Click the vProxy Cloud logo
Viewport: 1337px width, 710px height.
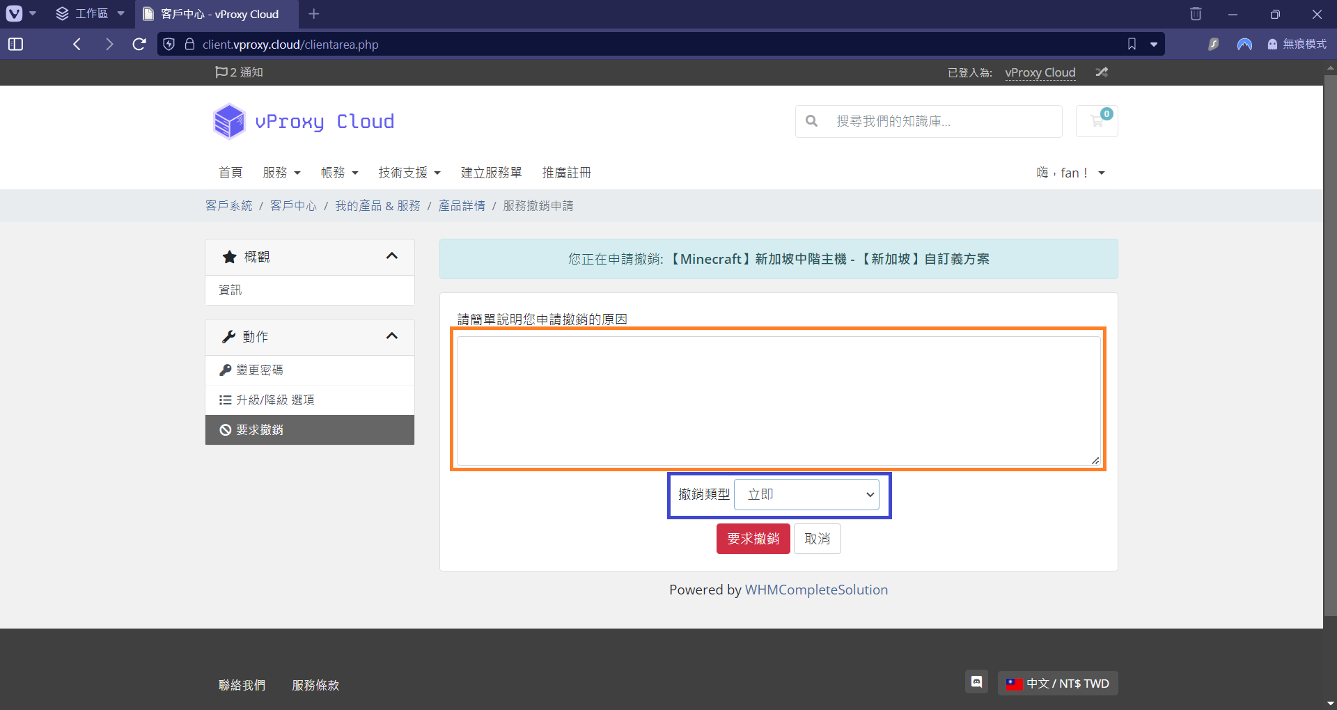click(x=304, y=122)
